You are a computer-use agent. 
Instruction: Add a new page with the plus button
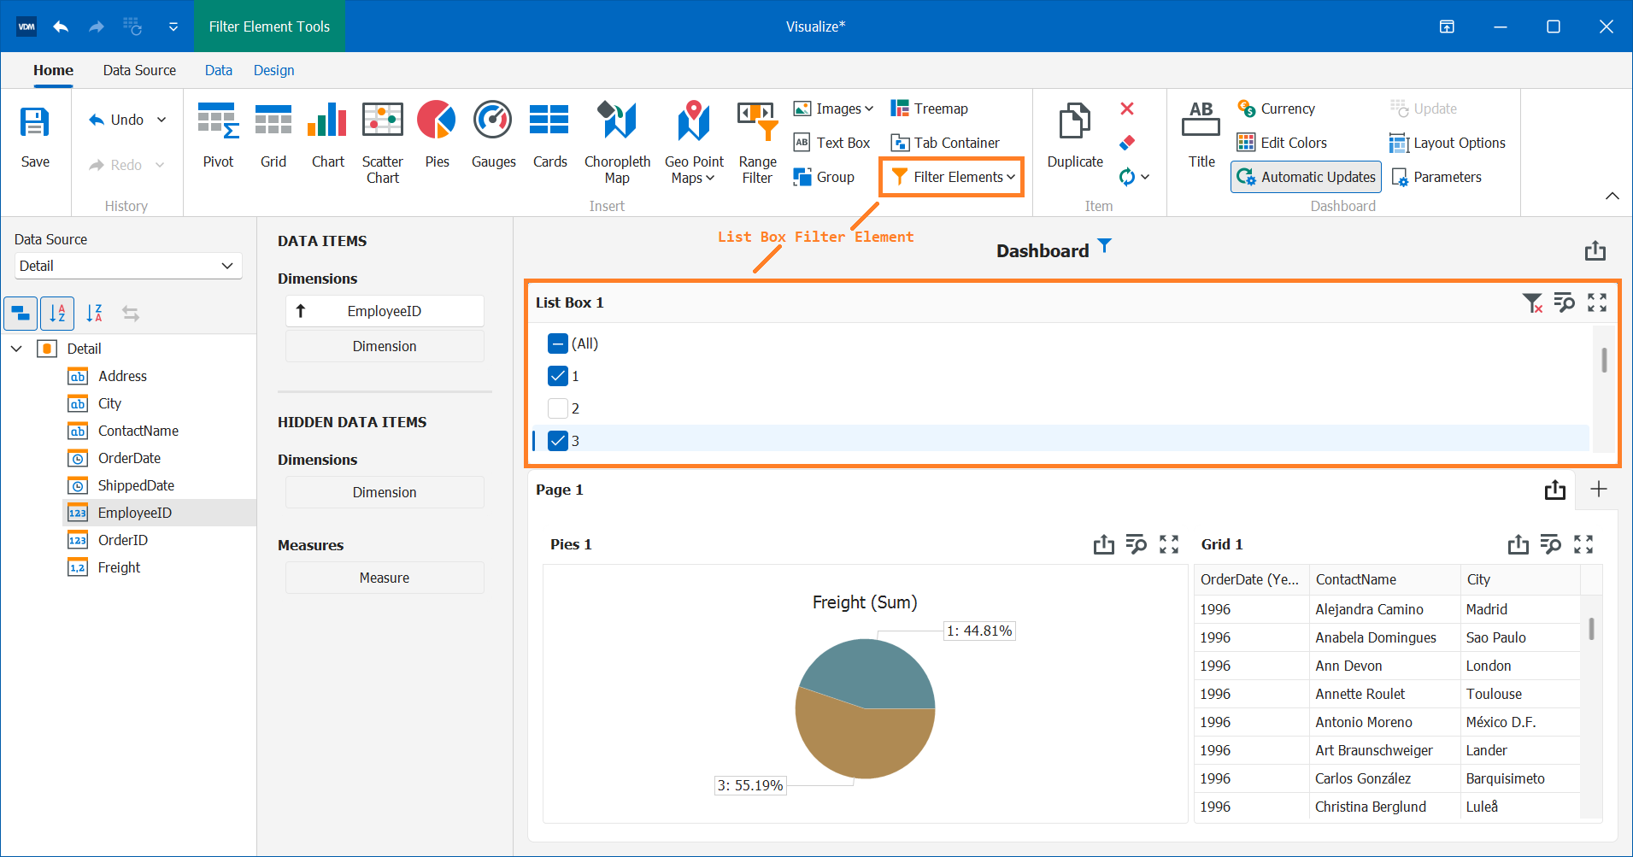[1599, 489]
